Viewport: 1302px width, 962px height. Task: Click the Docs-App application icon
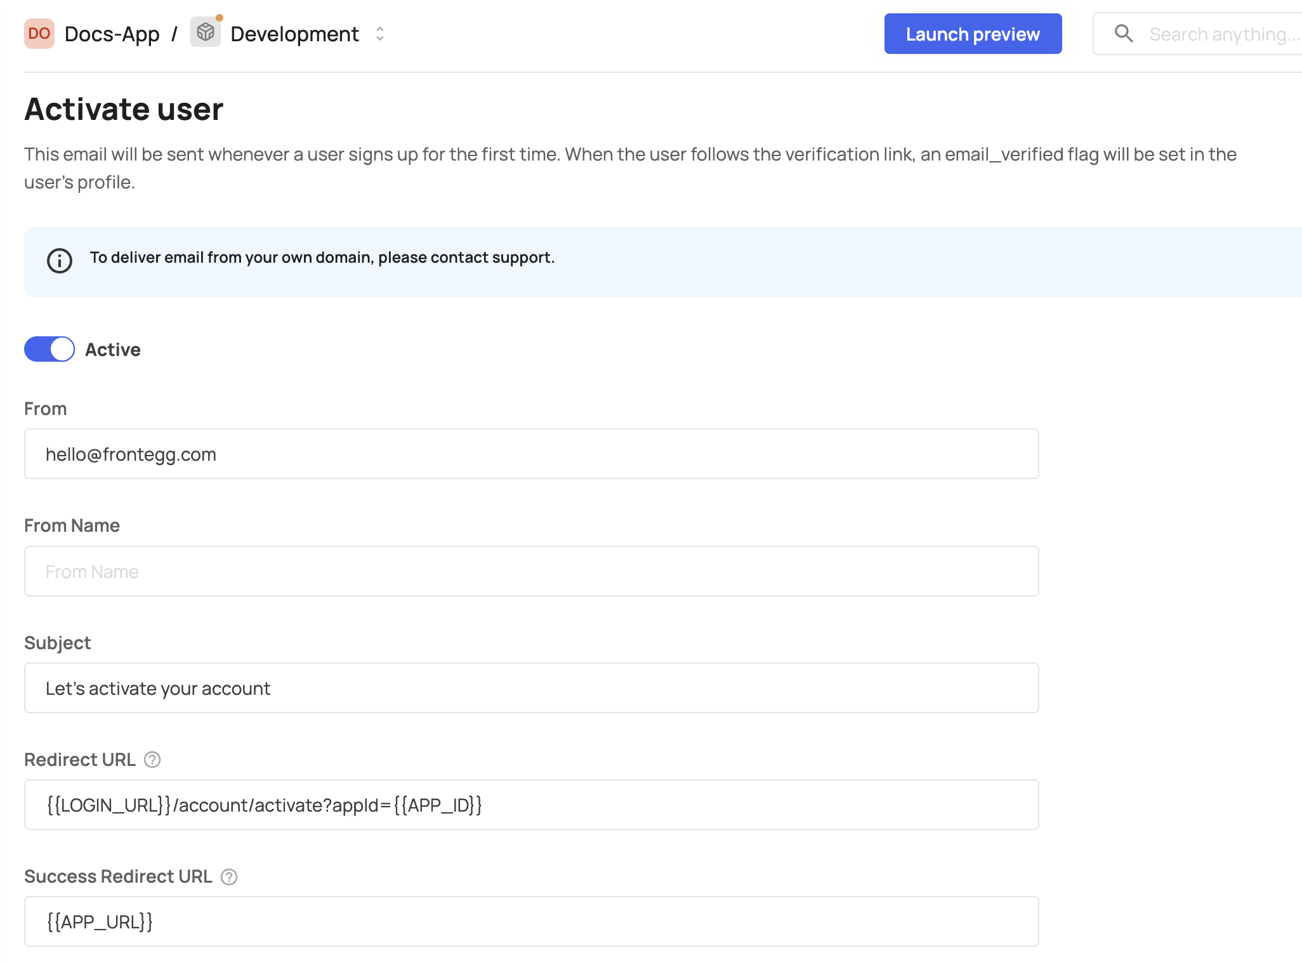pos(39,34)
